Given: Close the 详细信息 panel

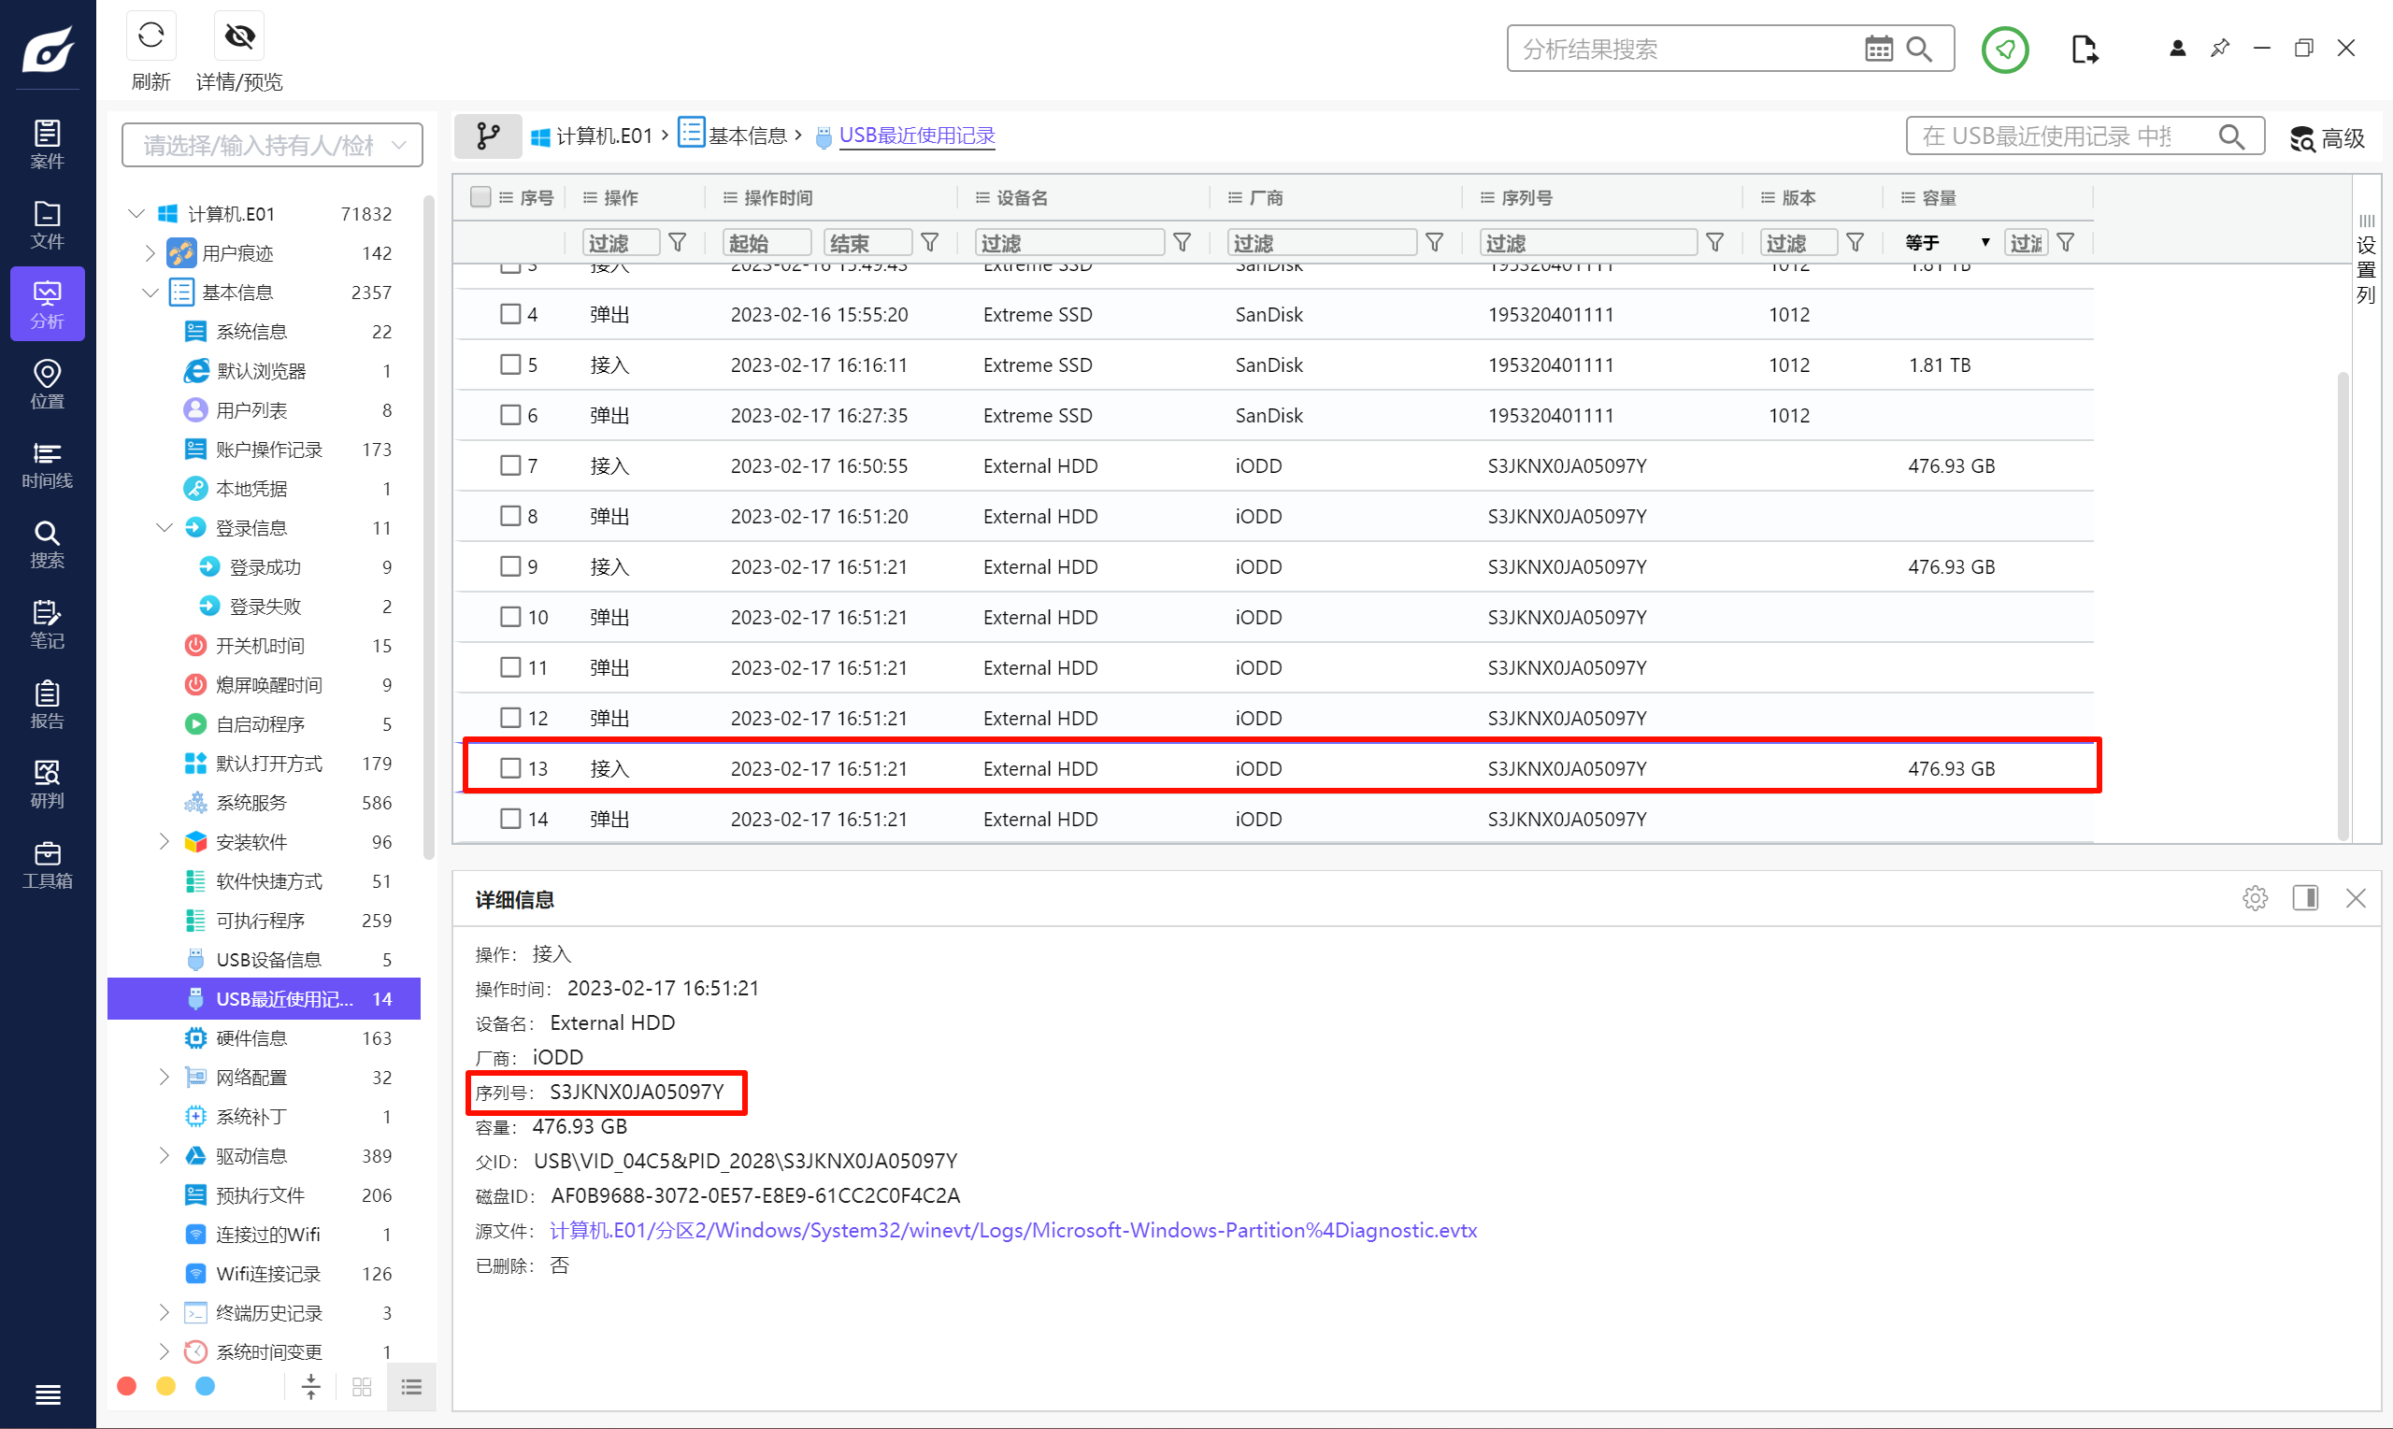Looking at the screenshot, I should pyautogui.click(x=2356, y=898).
